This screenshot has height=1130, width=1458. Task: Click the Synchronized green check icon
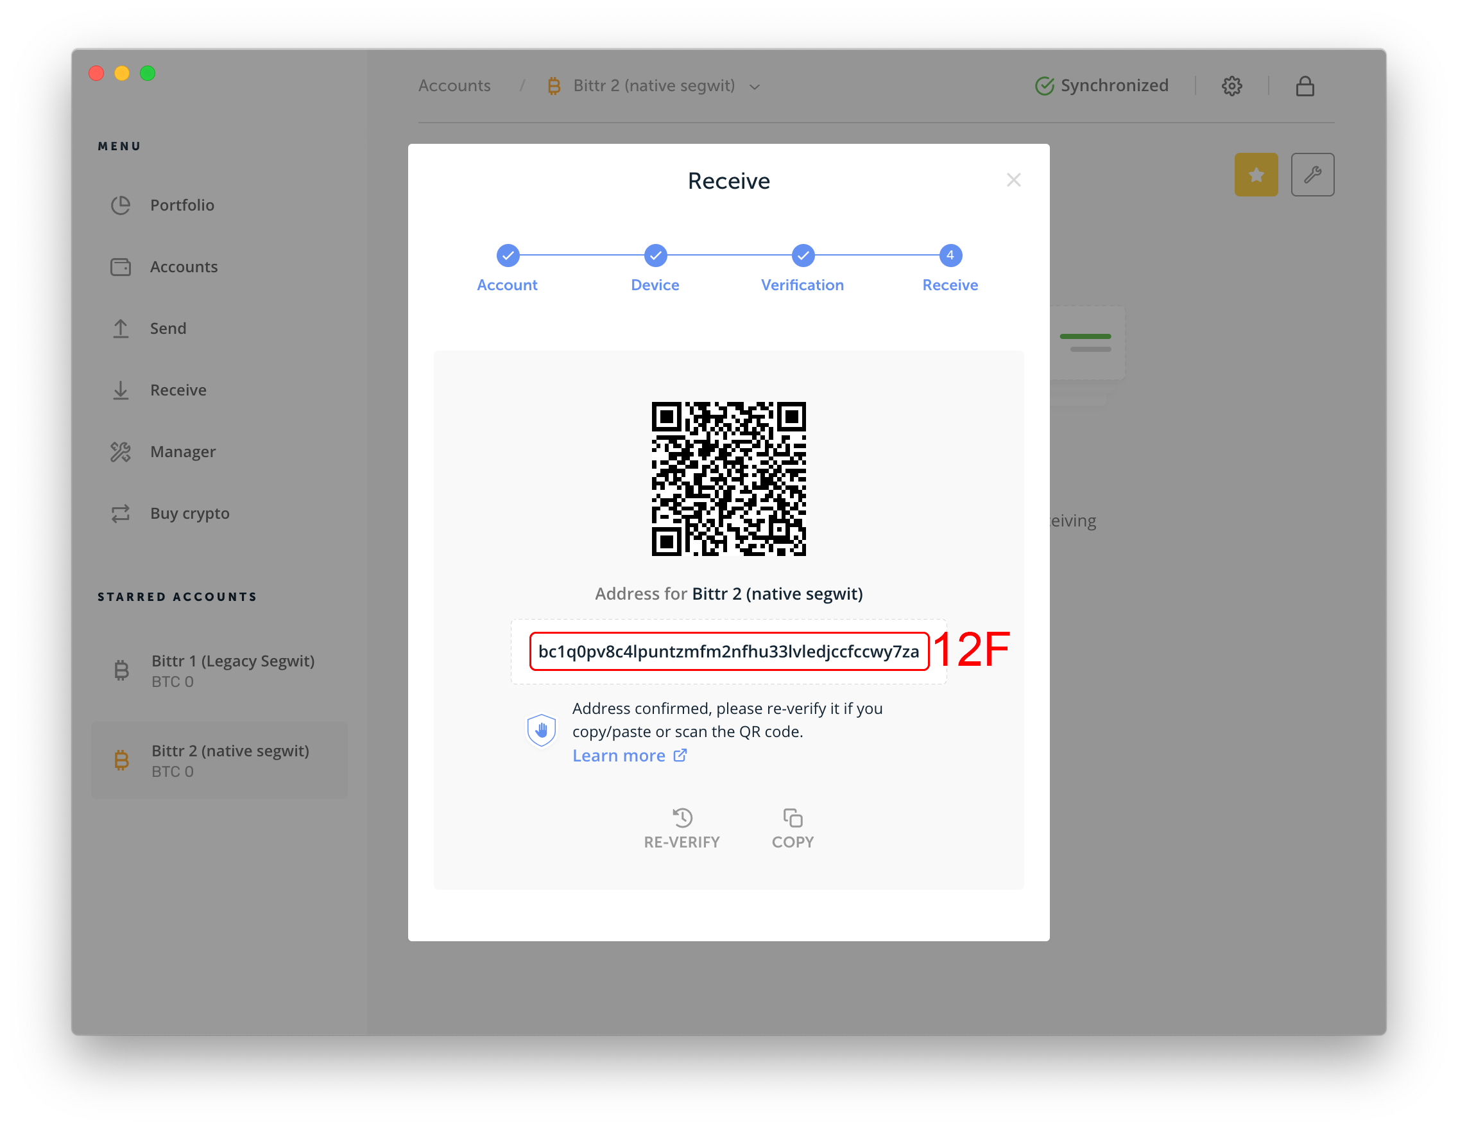(1044, 86)
